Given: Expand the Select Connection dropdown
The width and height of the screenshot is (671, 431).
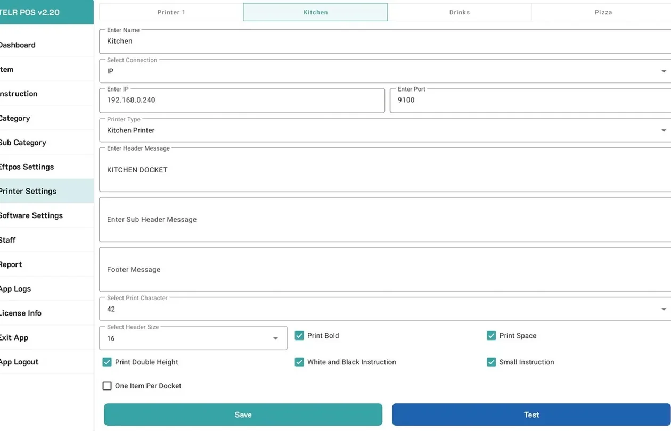Looking at the screenshot, I should pos(385,71).
